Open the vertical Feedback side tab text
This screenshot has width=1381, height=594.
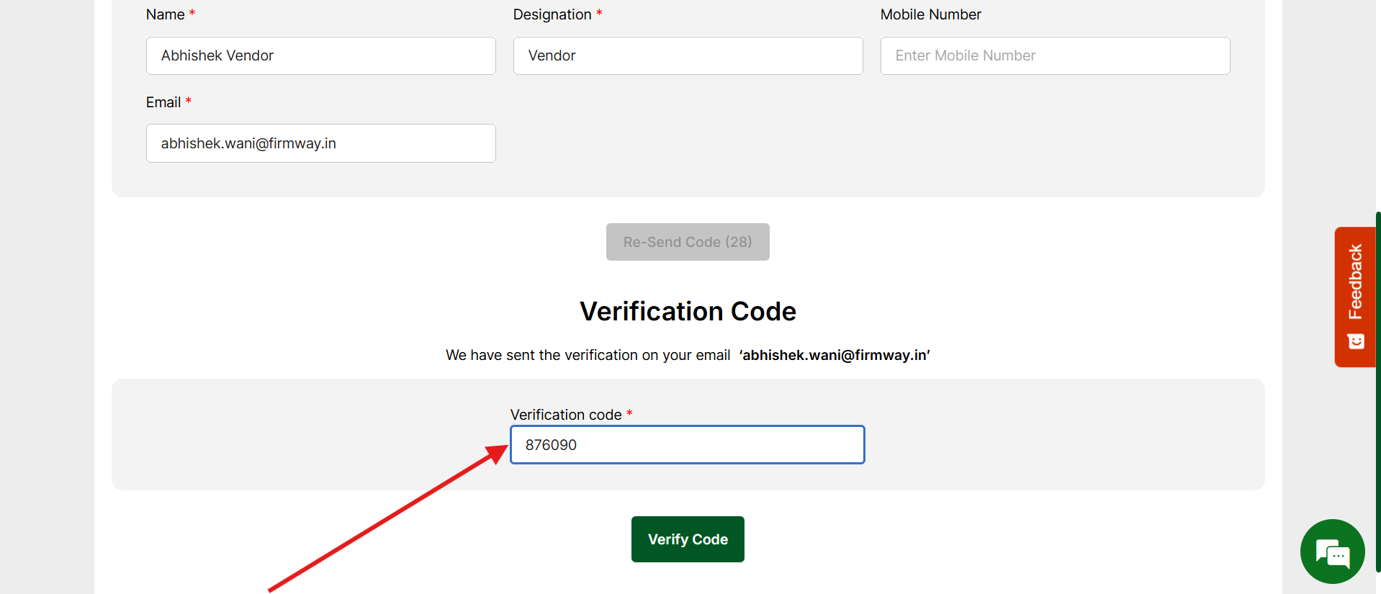point(1356,282)
